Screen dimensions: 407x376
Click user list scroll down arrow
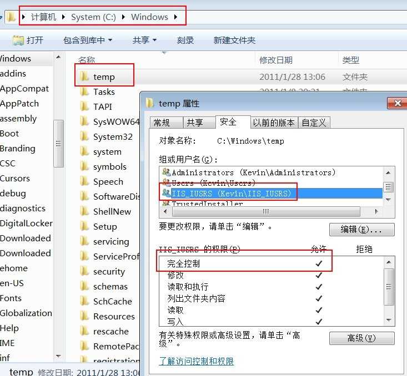coord(388,200)
